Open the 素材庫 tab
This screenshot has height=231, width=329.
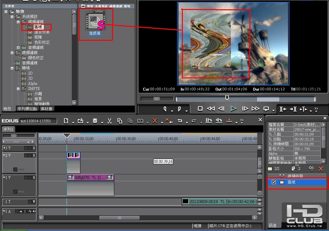47,109
